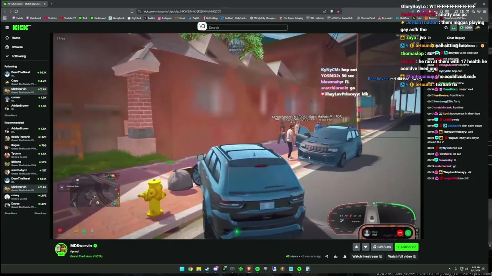Open Steam from the taskbar
492x276 pixels.
click(207, 269)
